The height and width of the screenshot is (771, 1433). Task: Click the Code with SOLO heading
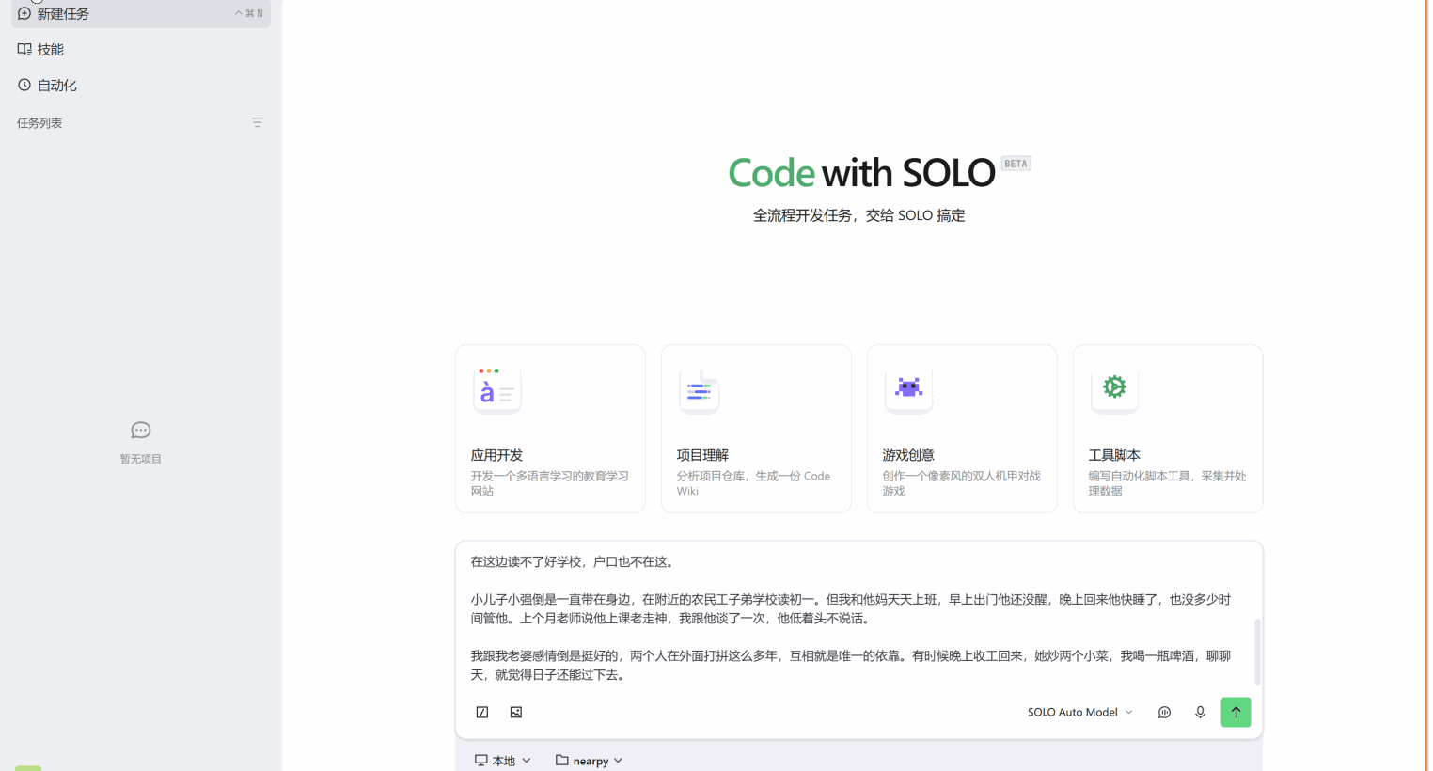[861, 173]
